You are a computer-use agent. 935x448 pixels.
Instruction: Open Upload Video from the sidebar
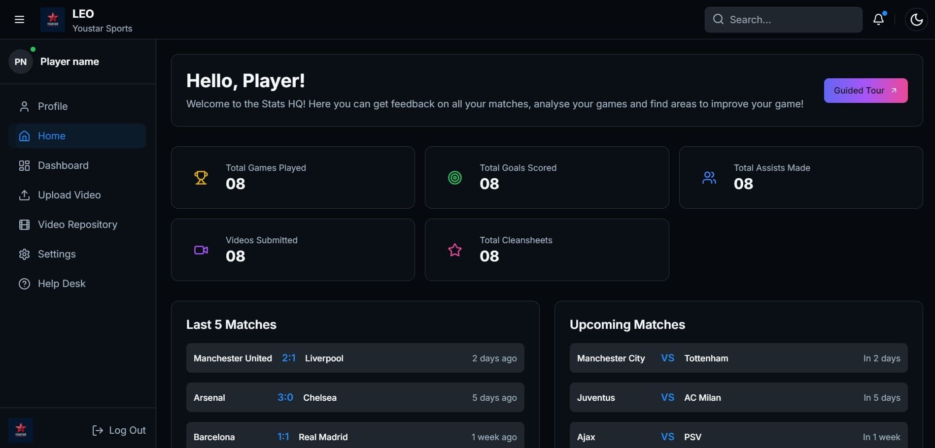[69, 195]
